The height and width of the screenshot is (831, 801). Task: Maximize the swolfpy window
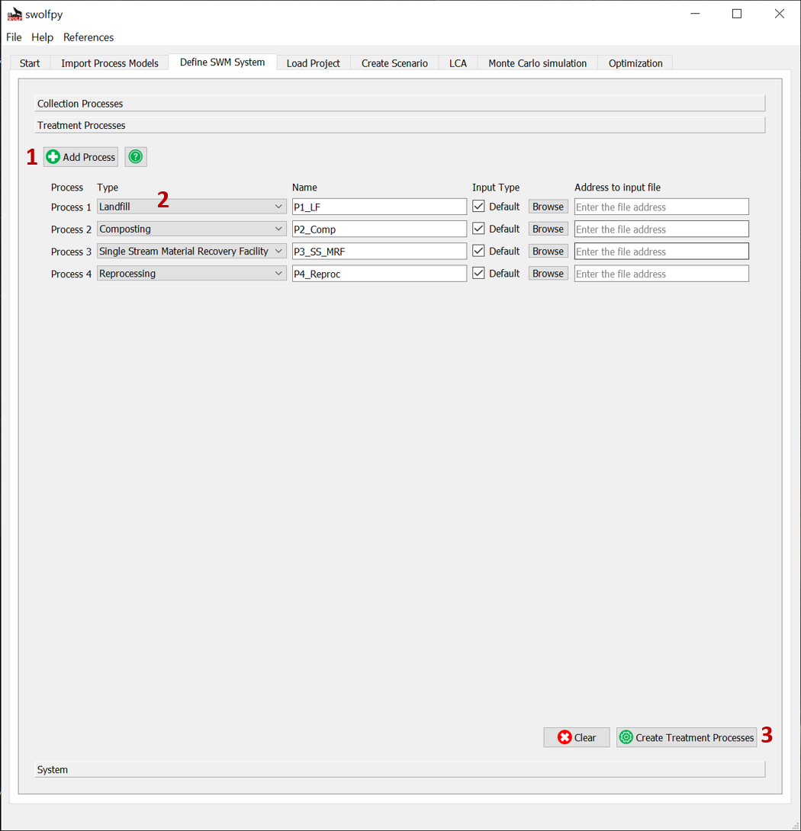737,14
